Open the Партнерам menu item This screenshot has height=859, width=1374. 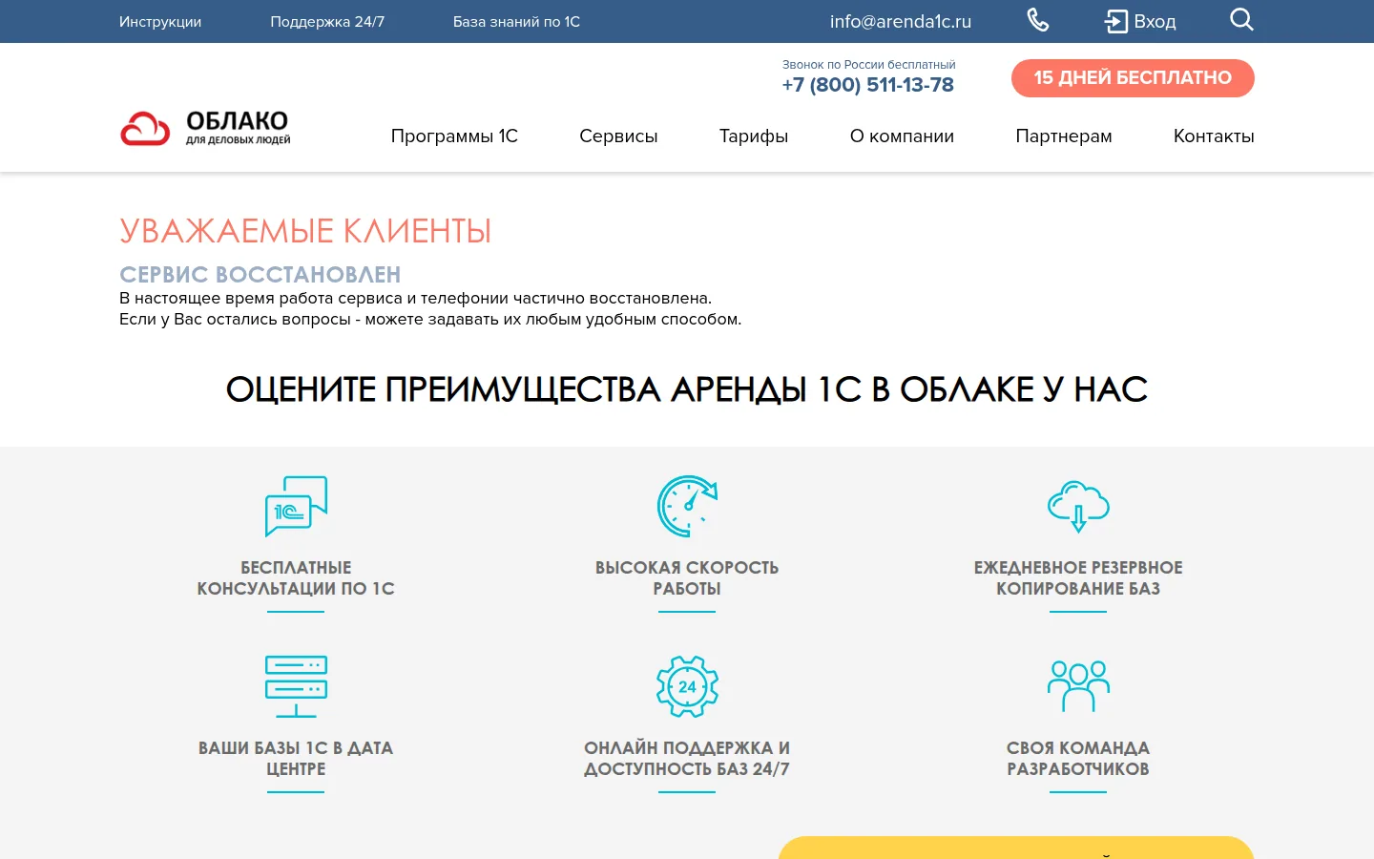pos(1064,136)
